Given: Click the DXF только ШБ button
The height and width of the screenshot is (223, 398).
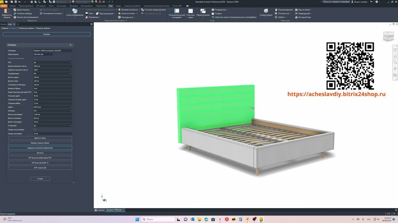Looking at the screenshot, I should (x=40, y=168).
